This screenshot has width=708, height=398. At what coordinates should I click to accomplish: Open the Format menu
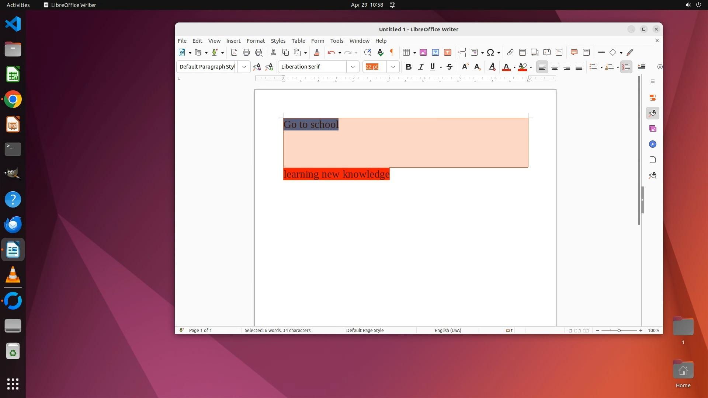coord(256,41)
